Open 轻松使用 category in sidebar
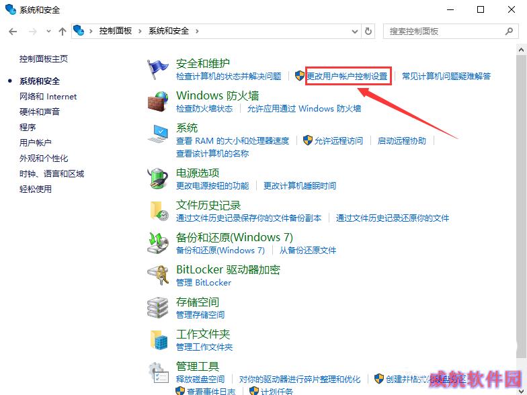527x395 pixels. [x=36, y=189]
